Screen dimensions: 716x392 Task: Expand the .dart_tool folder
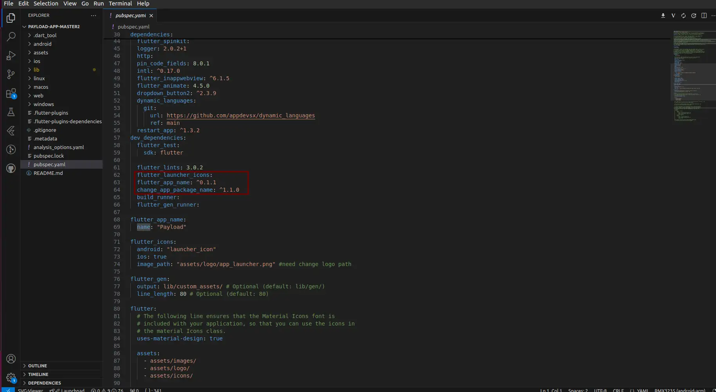pos(61,35)
